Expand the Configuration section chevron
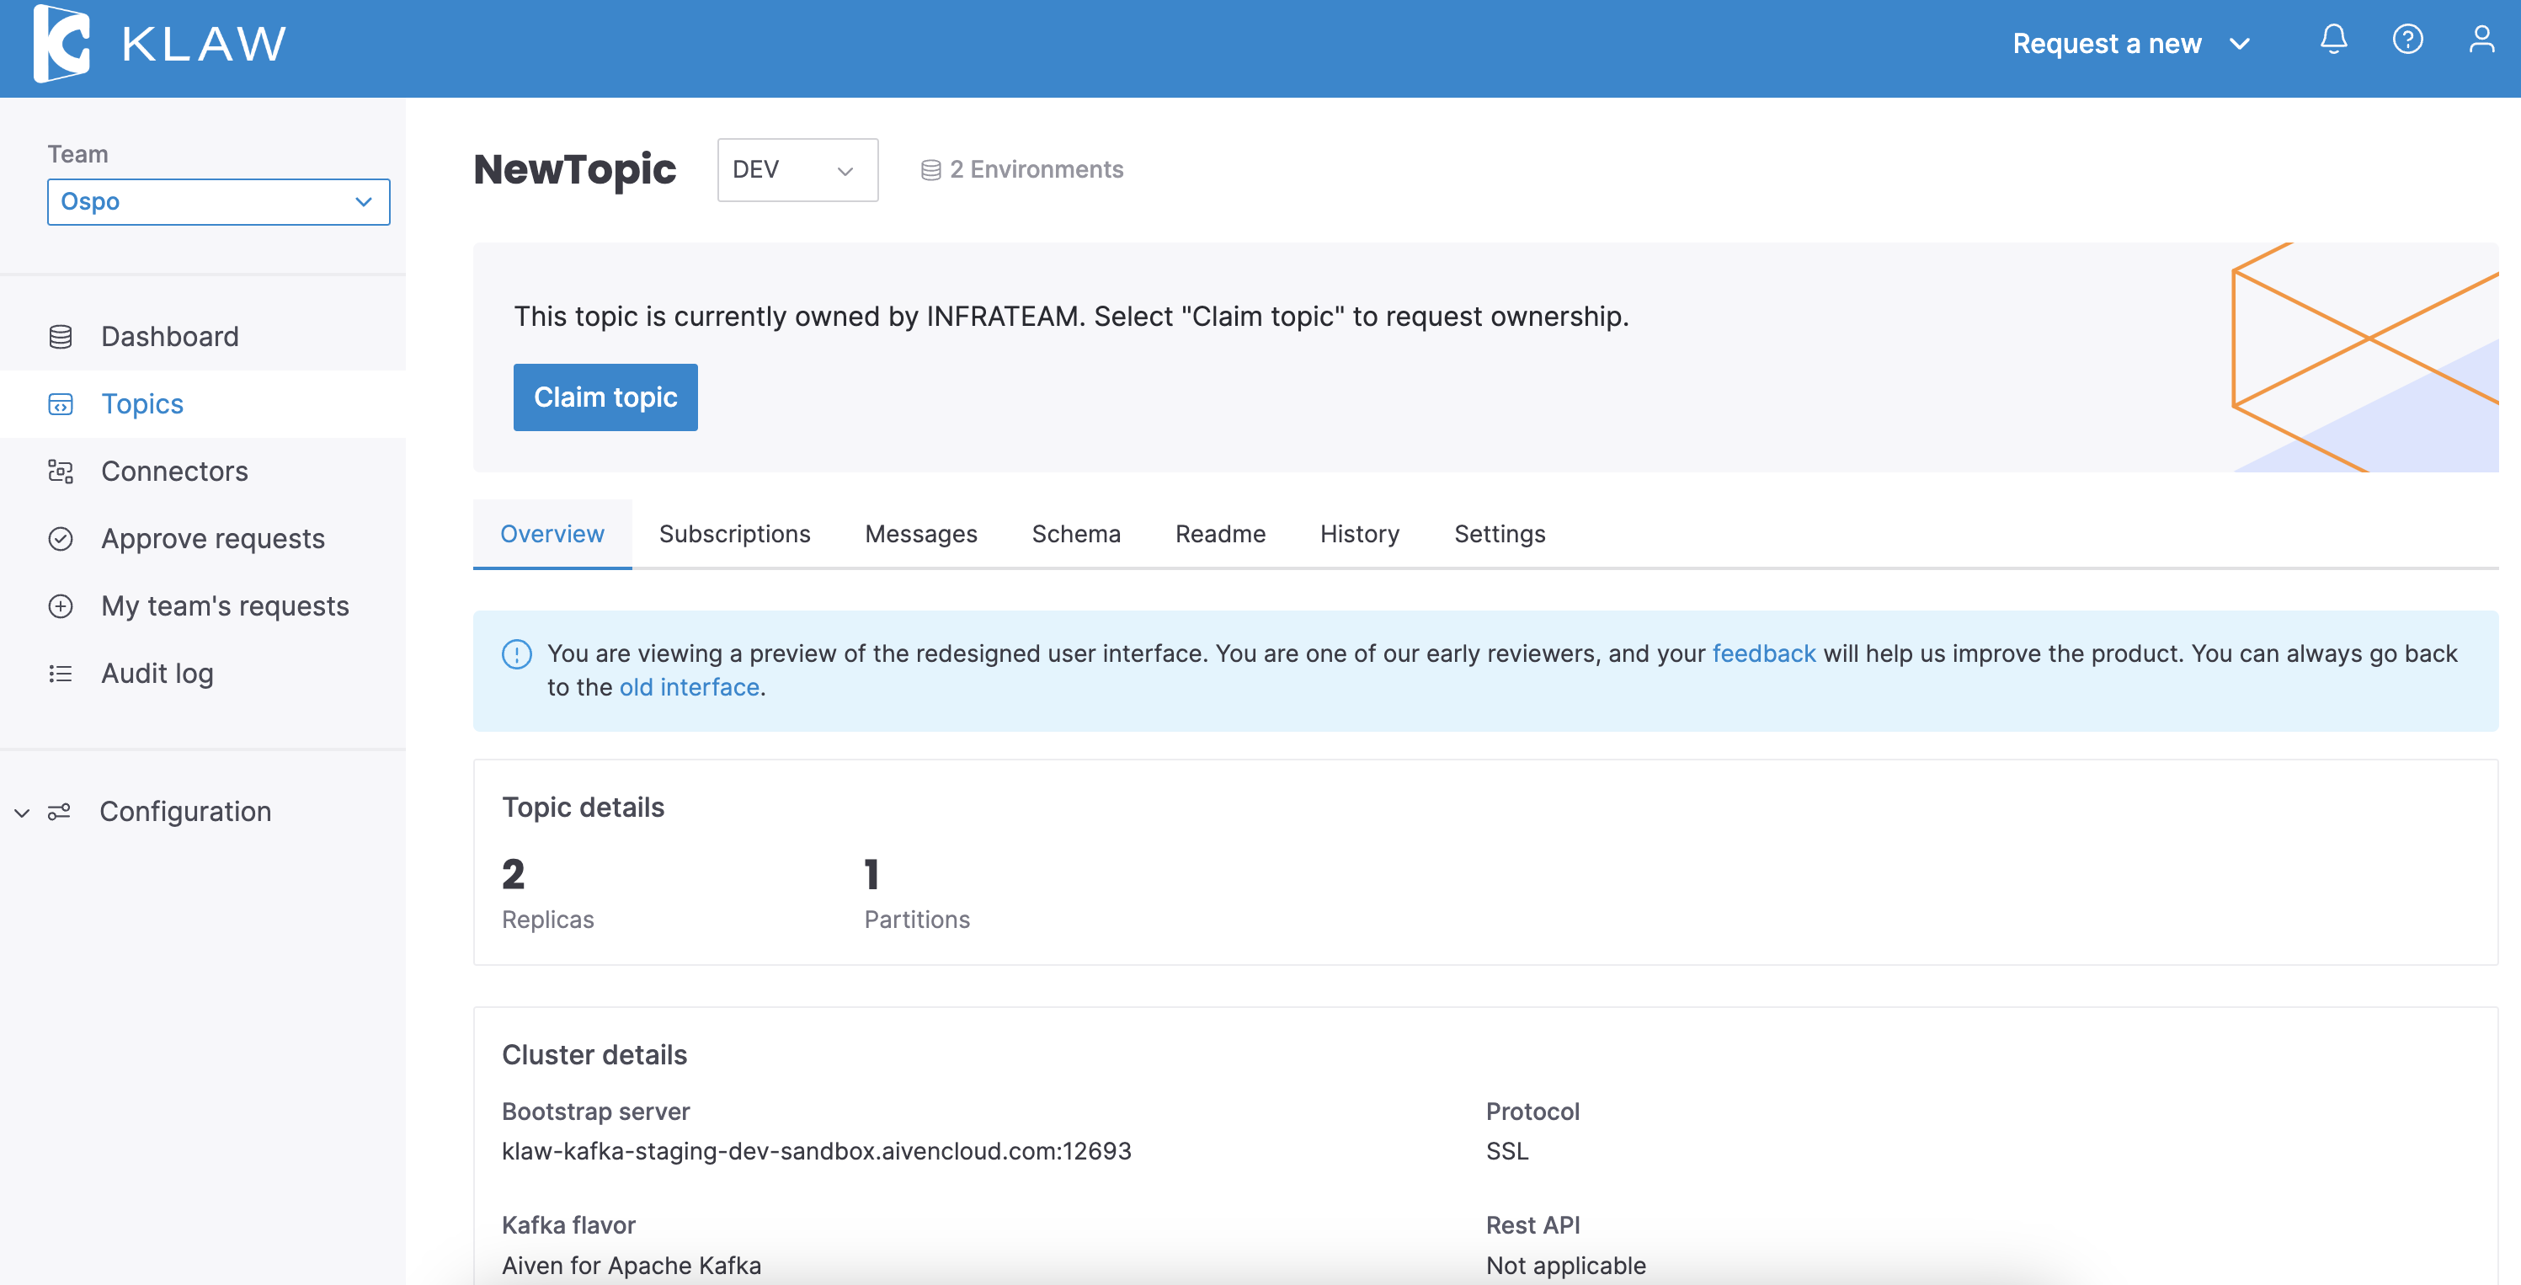Image resolution: width=2521 pixels, height=1285 pixels. coord(22,813)
